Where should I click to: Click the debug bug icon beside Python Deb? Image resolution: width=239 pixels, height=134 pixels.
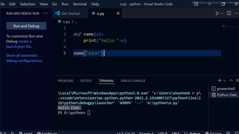click(x=214, y=95)
